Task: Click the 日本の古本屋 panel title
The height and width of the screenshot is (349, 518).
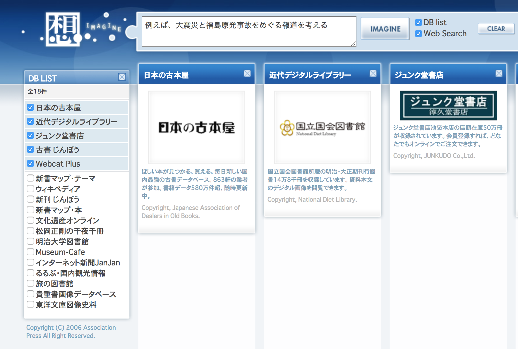Action: point(166,75)
